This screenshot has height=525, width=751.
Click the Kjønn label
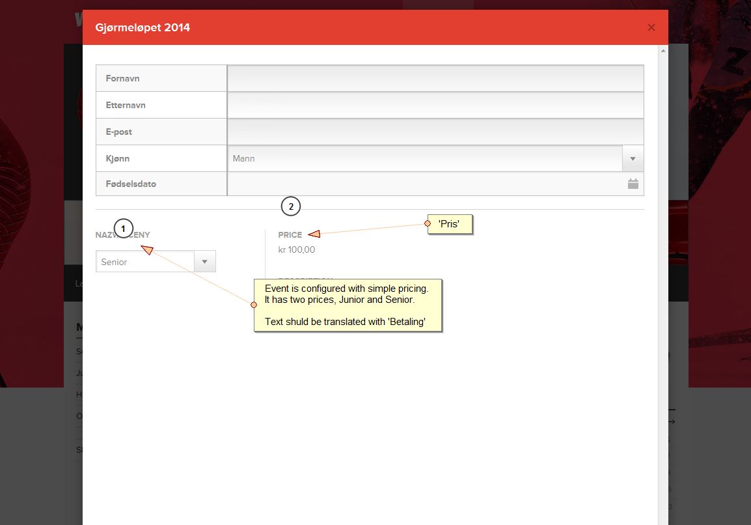point(117,159)
